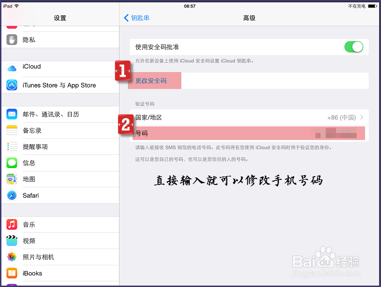Viewport: 381px width, 287px height.
Task: Tap the iBooks icon
Action: tap(12, 273)
